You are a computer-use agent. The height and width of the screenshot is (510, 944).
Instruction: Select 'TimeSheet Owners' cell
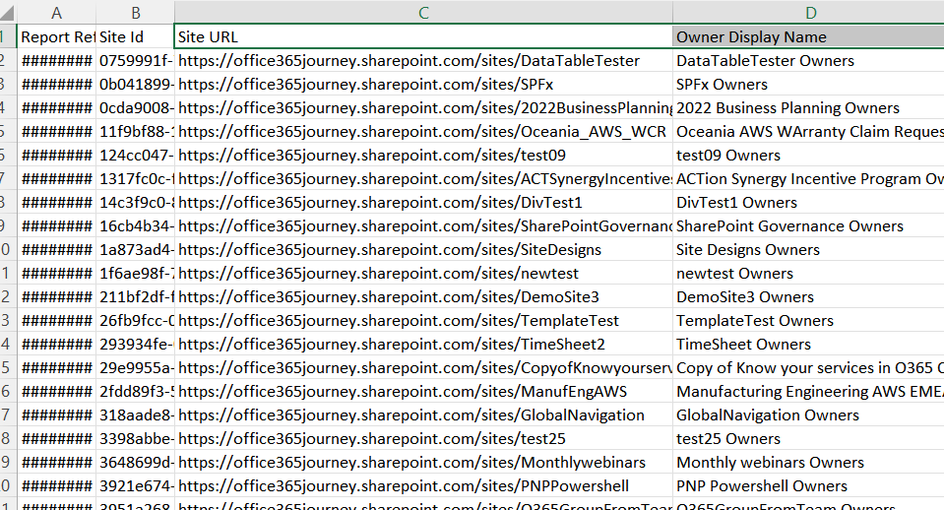pyautogui.click(x=808, y=345)
